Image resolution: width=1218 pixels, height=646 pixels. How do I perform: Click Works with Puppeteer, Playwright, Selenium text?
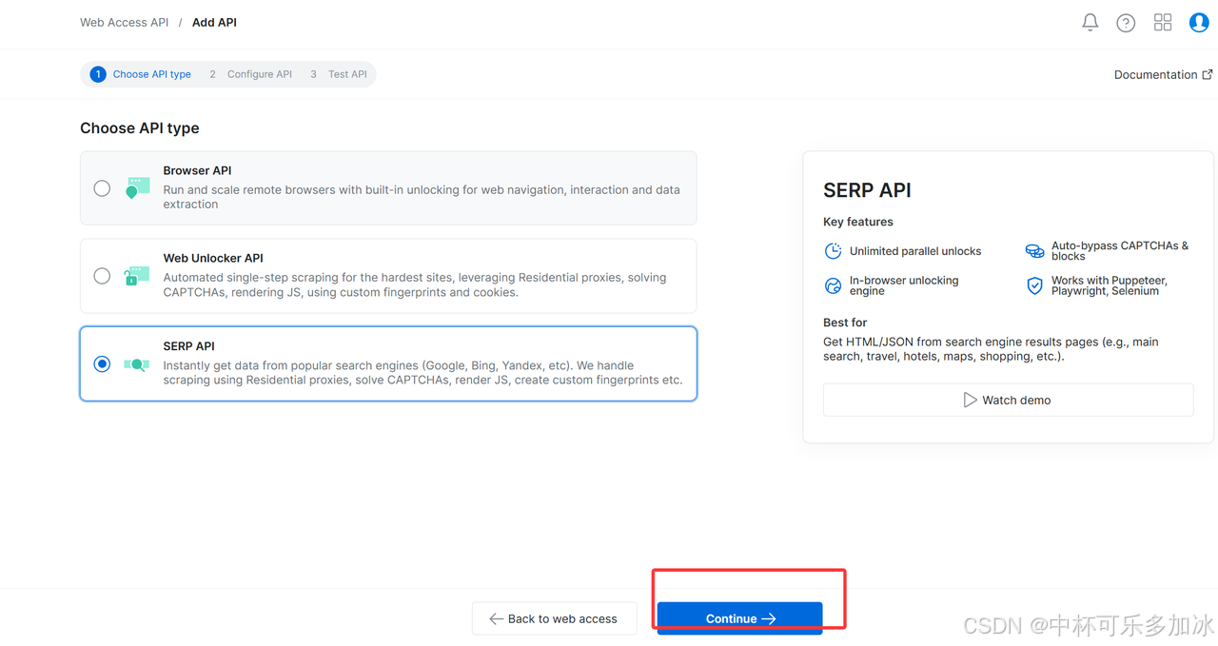tap(1110, 285)
